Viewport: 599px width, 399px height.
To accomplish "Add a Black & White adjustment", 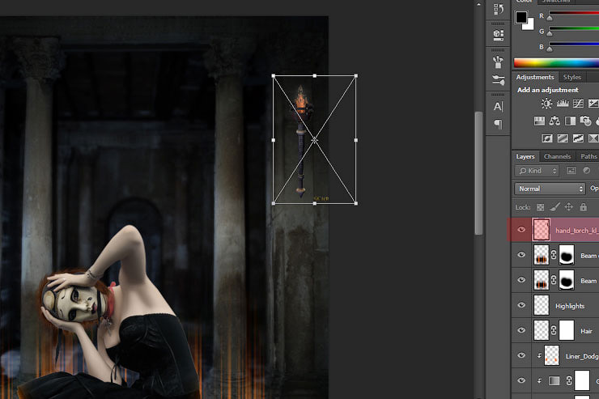I will (x=570, y=121).
